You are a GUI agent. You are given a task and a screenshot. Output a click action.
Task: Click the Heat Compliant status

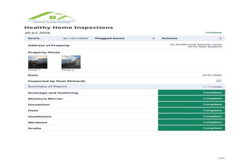pyautogui.click(x=192, y=110)
